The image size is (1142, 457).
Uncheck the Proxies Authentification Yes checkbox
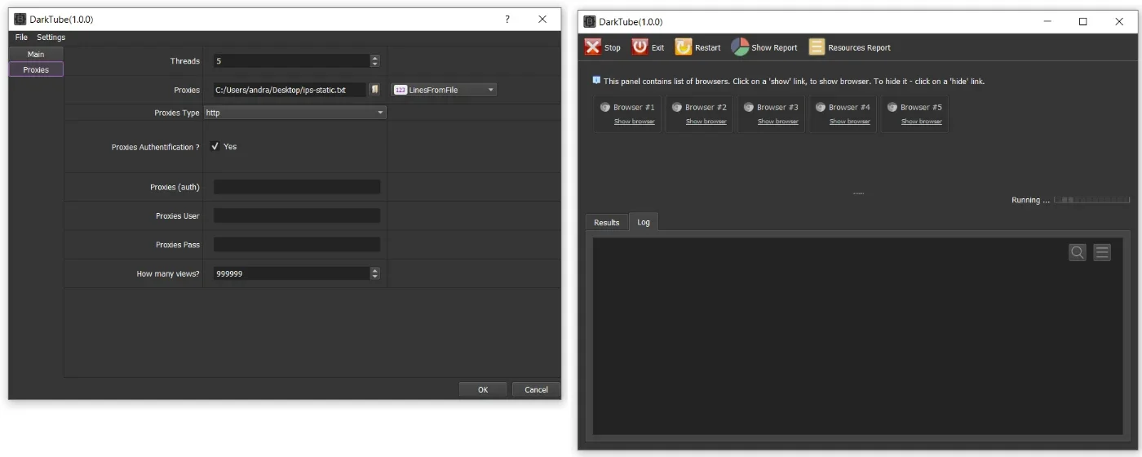pos(215,147)
